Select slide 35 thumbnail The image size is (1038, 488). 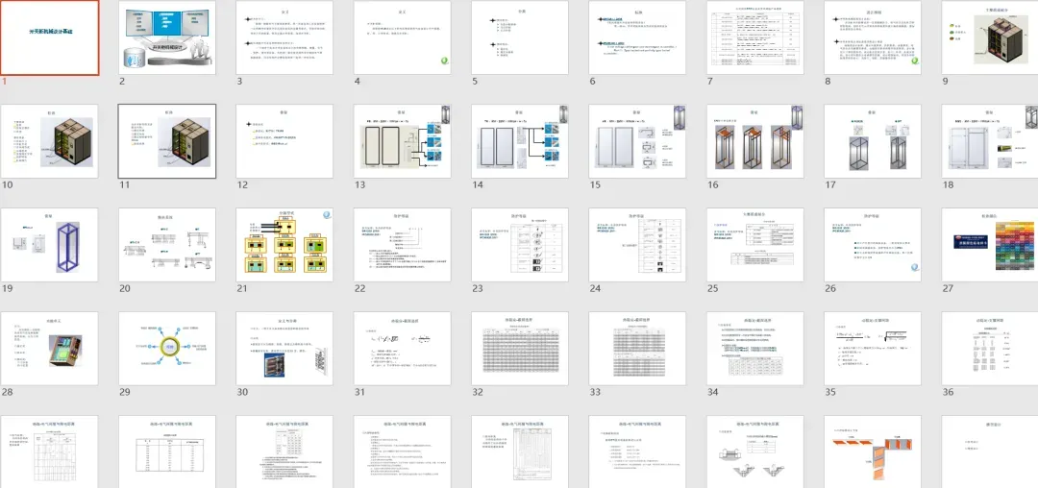pyautogui.click(x=873, y=349)
